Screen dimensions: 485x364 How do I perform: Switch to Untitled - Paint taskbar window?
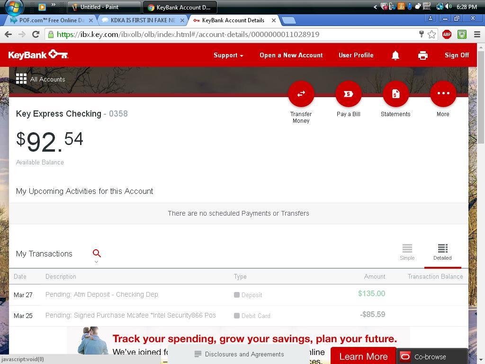tap(104, 7)
